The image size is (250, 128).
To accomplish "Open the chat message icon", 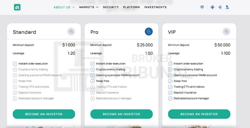I will click(202, 7).
